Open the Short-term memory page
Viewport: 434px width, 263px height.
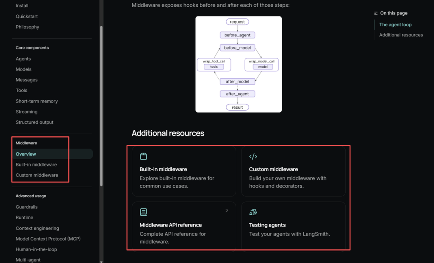[x=37, y=101]
